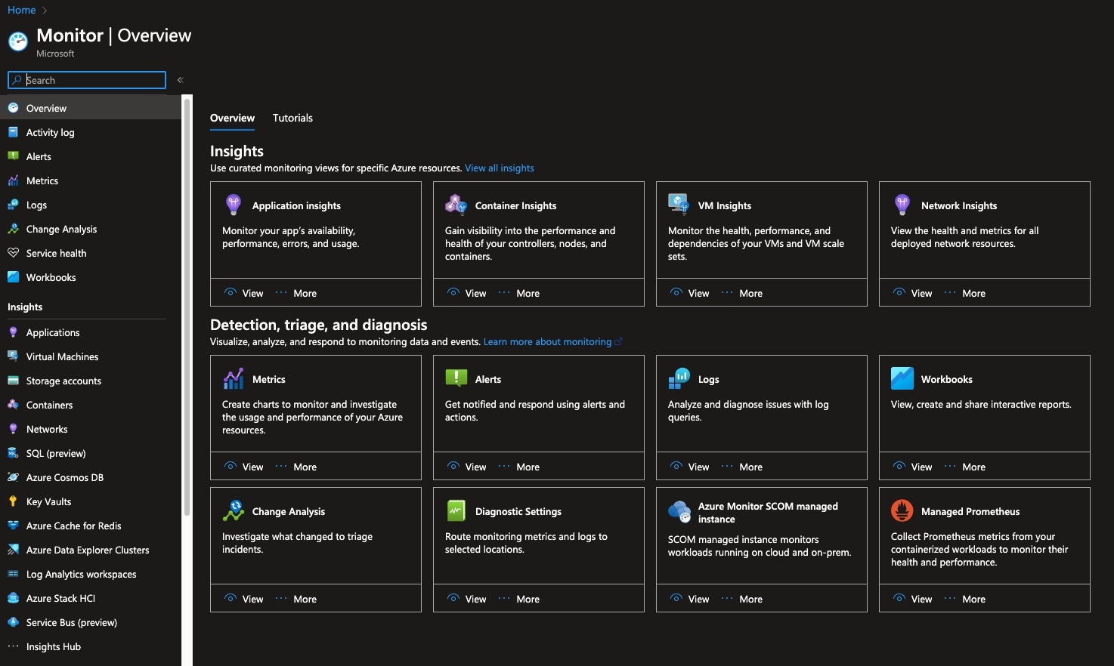
Task: Click the Monitor gauge icon in header
Action: (x=18, y=41)
